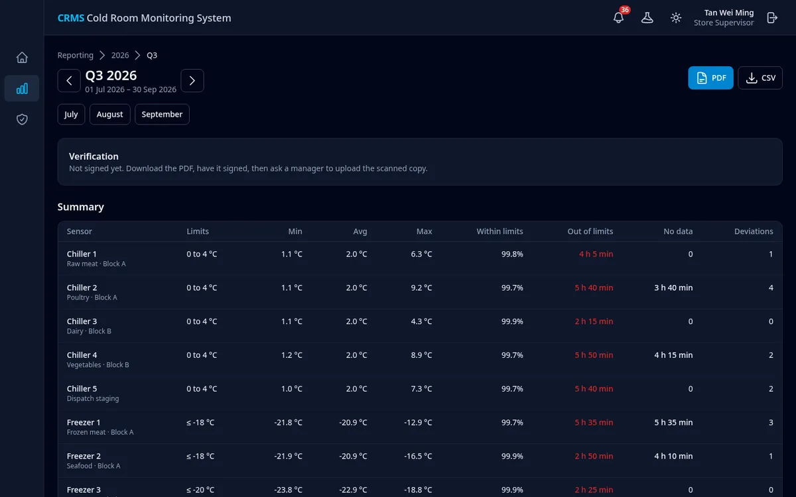Click the Max column header
This screenshot has width=796, height=497.
coord(425,231)
